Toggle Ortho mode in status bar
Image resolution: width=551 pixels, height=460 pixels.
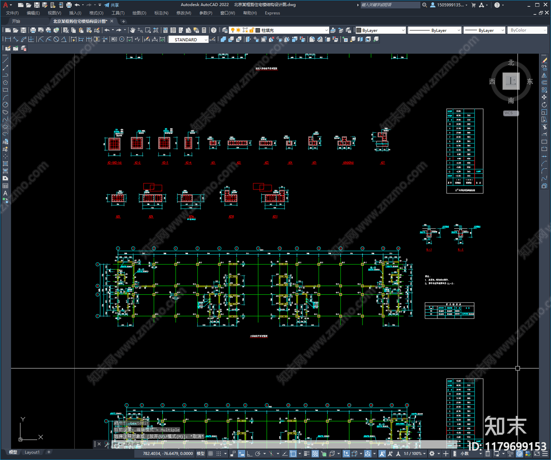point(249,453)
